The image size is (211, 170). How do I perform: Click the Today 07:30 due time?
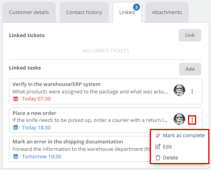coord(36,99)
